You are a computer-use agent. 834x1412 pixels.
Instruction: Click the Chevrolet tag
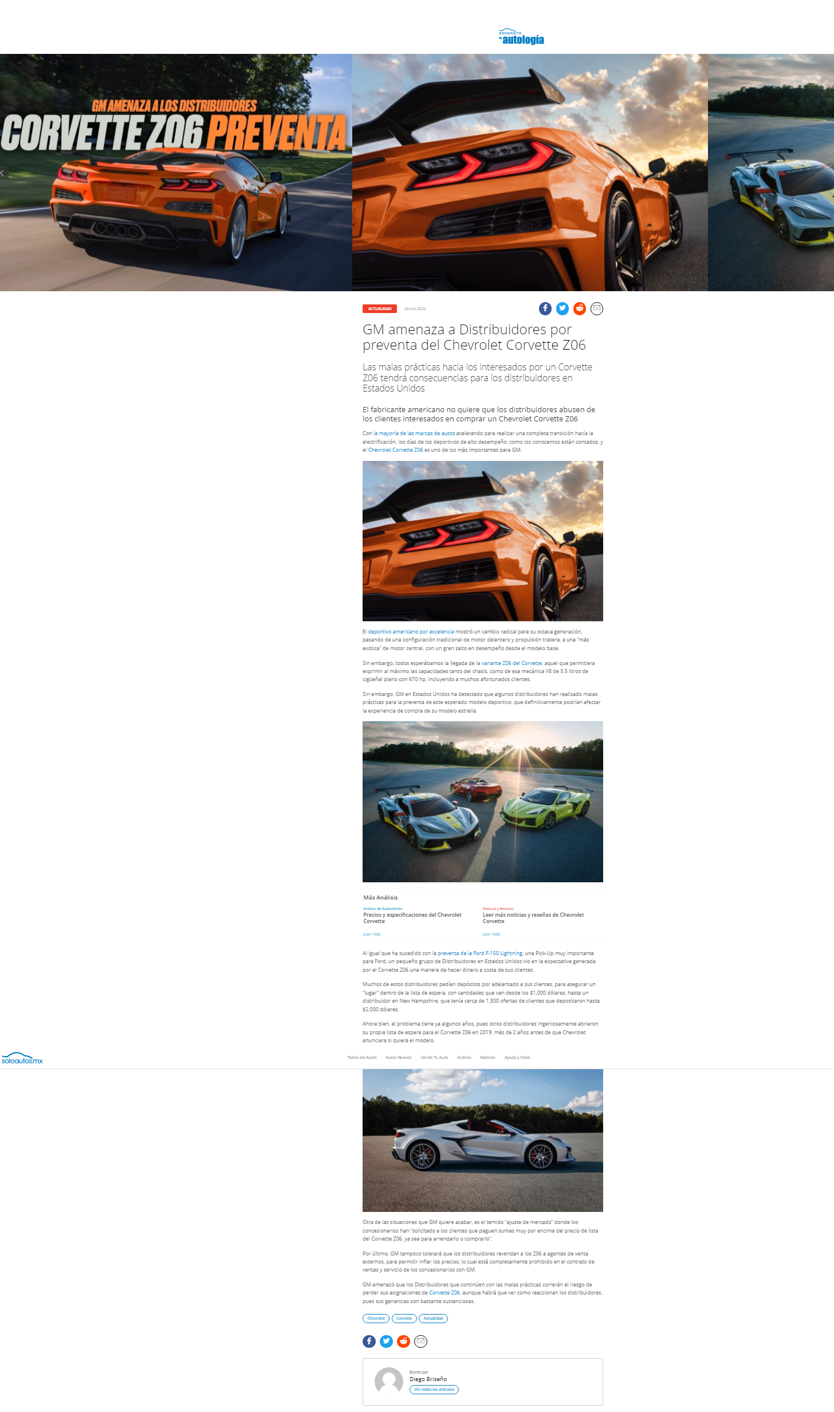point(376,1318)
